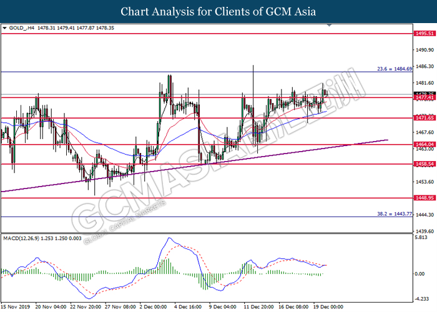Click the chart shift marker triangle at top

[x=329, y=26]
